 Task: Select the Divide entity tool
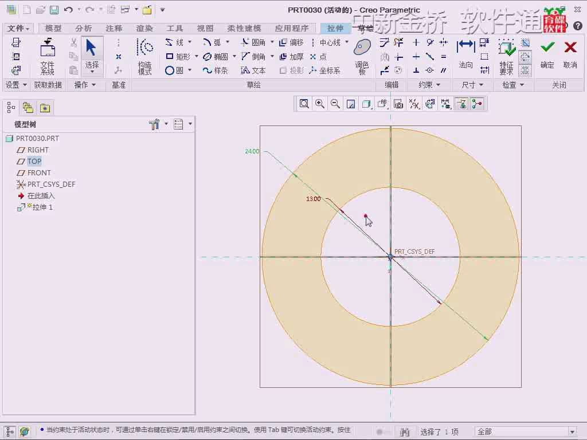385,70
